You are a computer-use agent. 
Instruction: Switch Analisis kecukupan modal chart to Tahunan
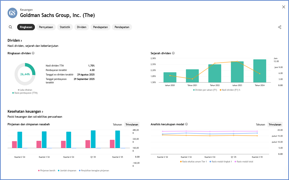point(260,124)
